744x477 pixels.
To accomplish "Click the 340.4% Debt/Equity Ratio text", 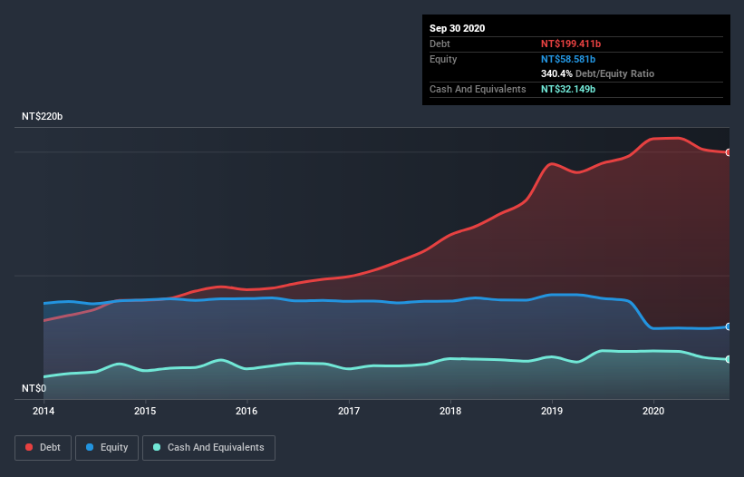I will click(597, 73).
